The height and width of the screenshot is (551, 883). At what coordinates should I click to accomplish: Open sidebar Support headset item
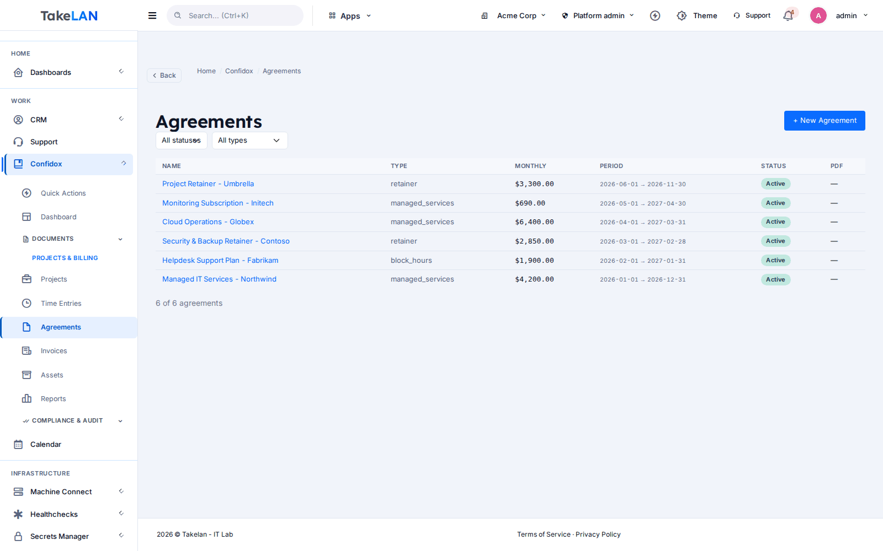tap(68, 142)
